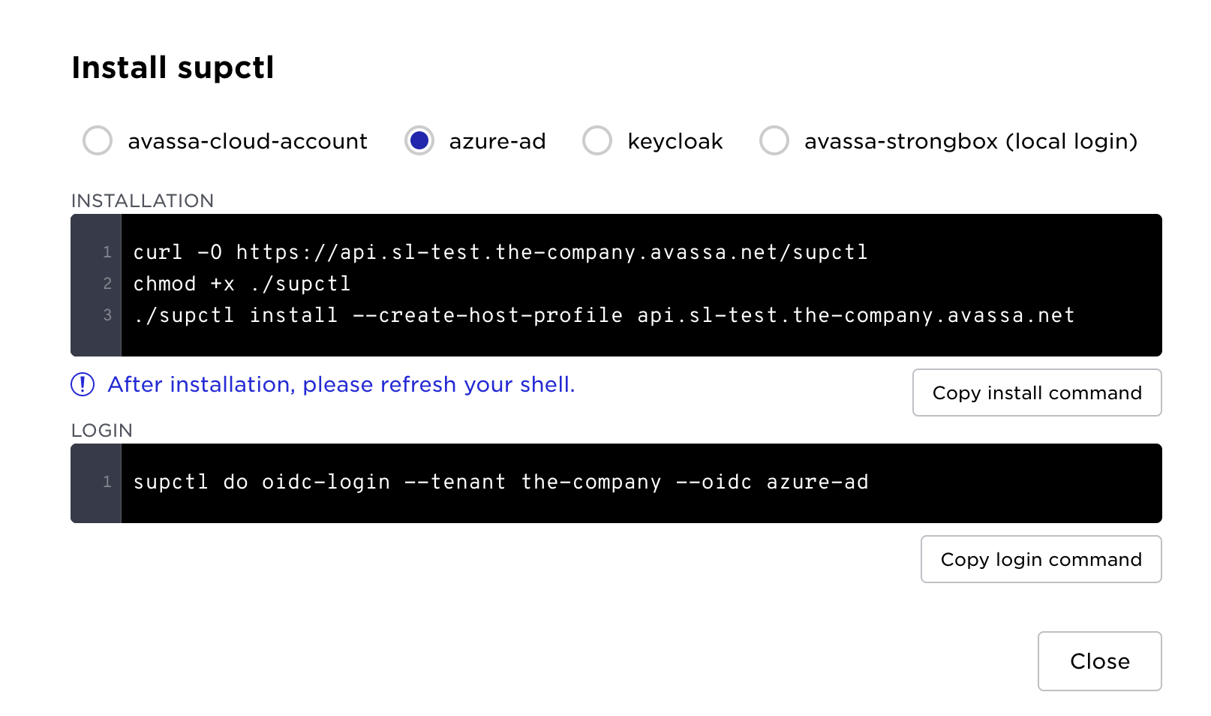Click the curl download command line
This screenshot has height=716, width=1211.
coord(500,252)
